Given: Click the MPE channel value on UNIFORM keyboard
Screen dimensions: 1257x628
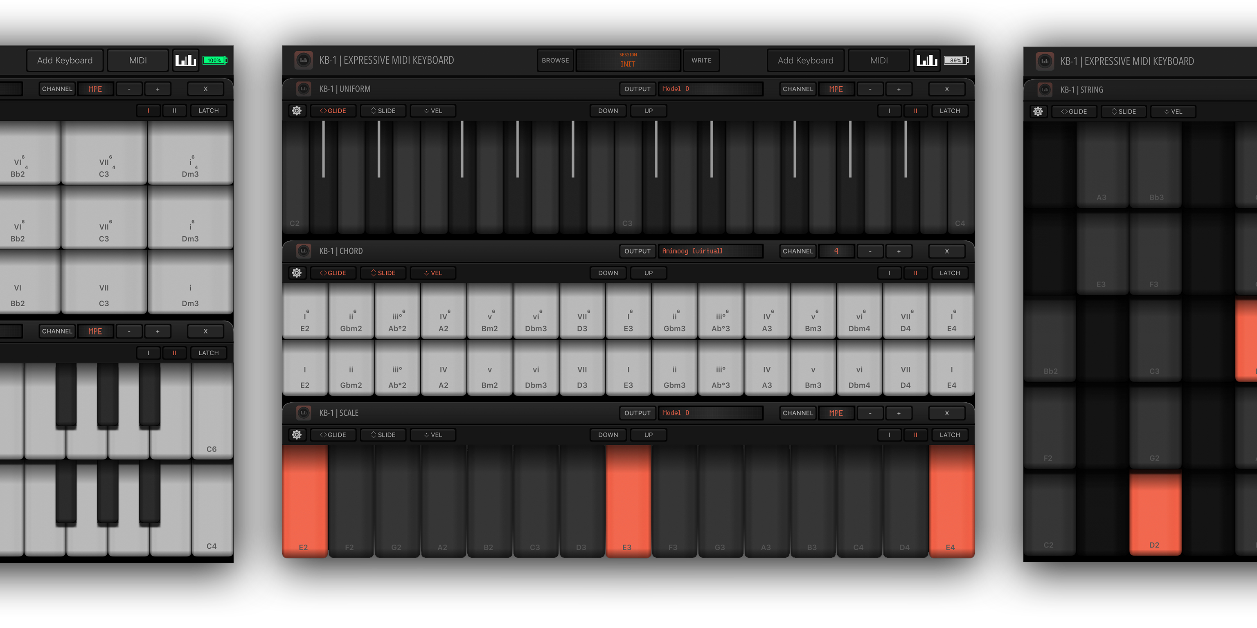Looking at the screenshot, I should (836, 89).
